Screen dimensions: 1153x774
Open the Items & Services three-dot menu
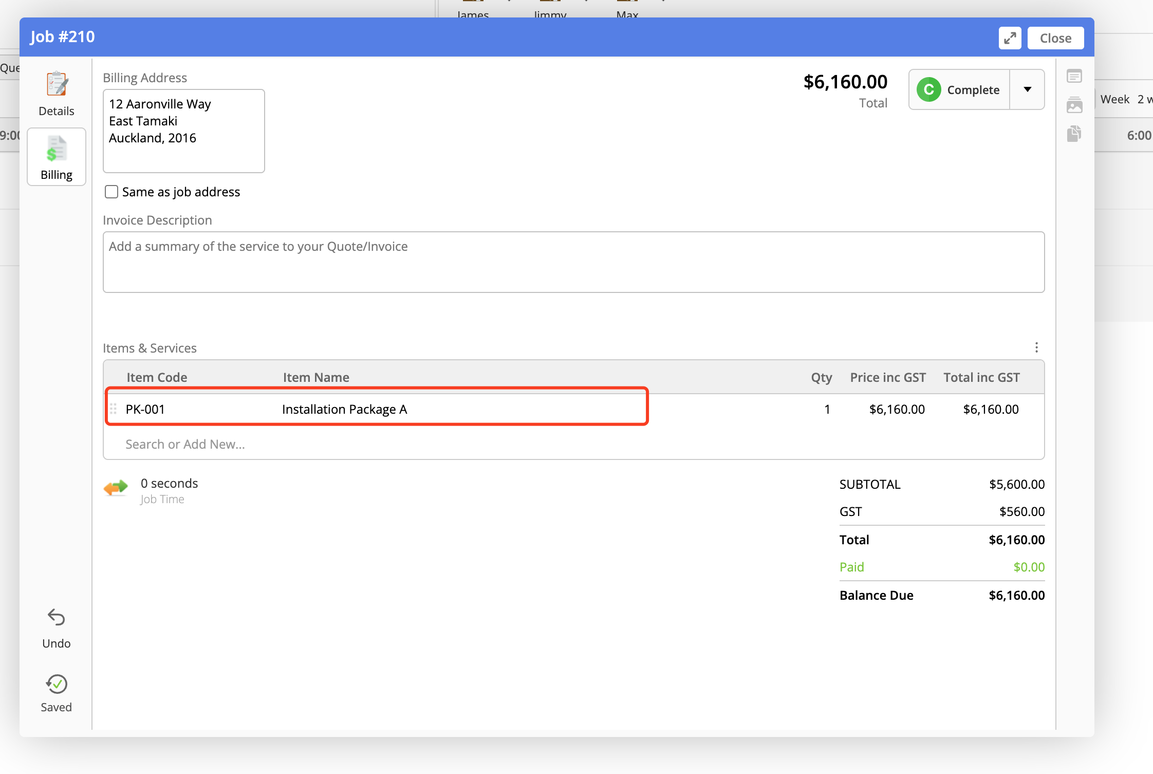1036,347
